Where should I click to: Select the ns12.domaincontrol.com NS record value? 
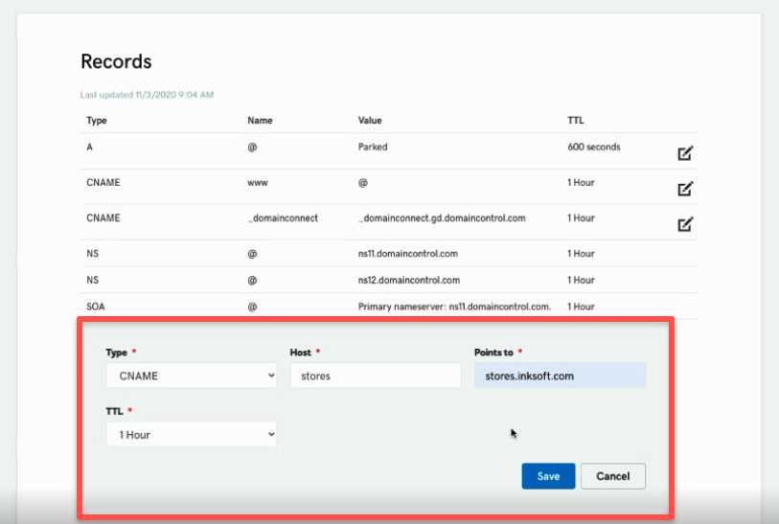pyautogui.click(x=409, y=281)
